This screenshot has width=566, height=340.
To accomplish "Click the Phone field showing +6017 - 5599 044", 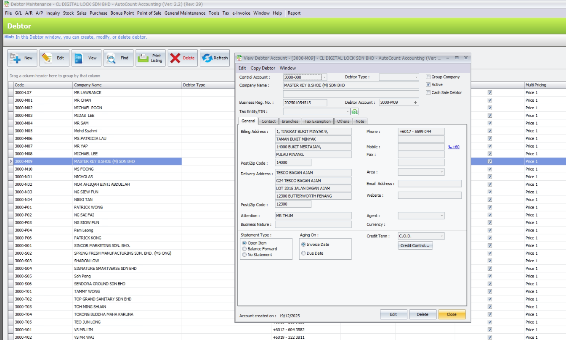I will (x=421, y=132).
